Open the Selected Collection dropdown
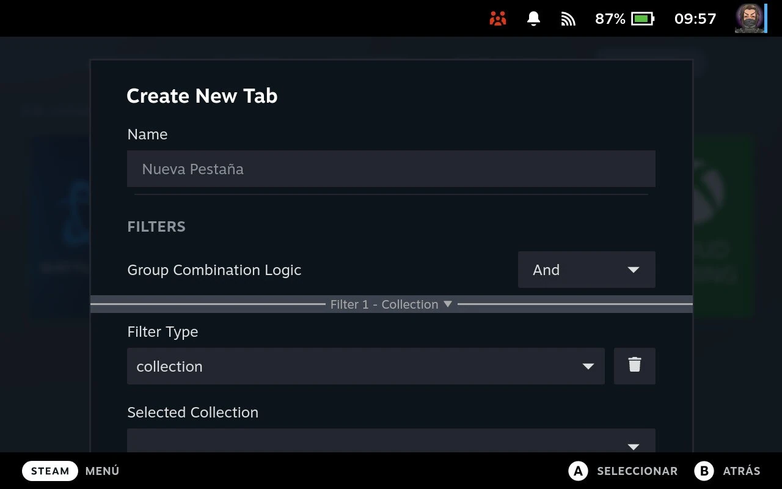Viewport: 782px width, 489px height. (391, 441)
